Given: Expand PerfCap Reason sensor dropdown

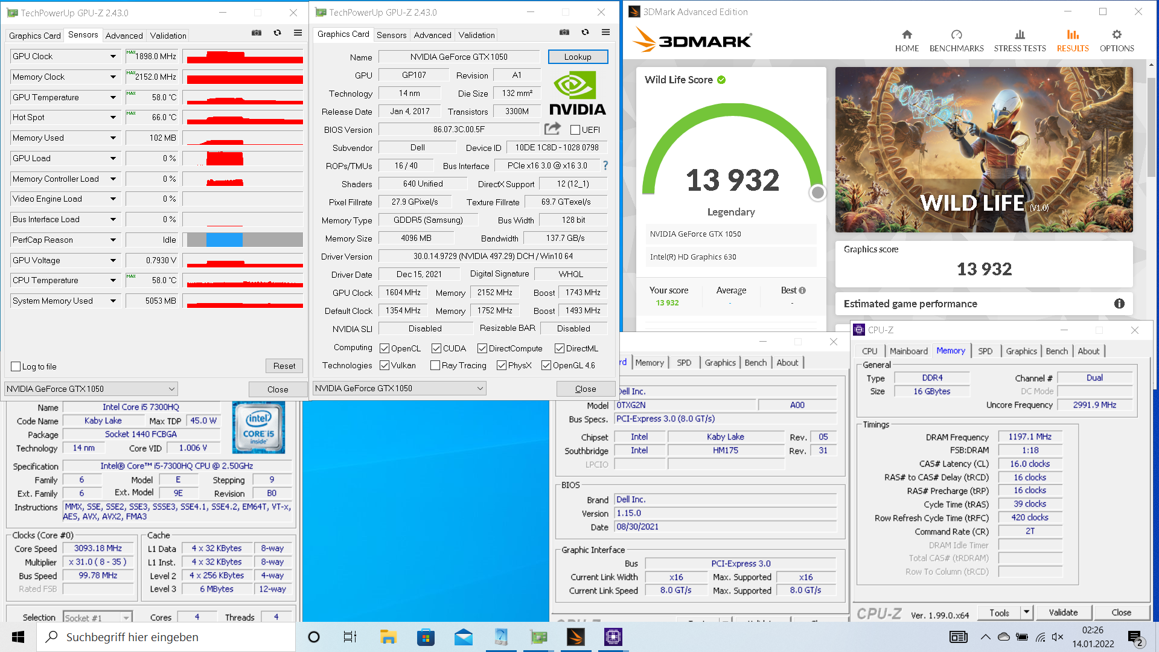Looking at the screenshot, I should [x=113, y=240].
